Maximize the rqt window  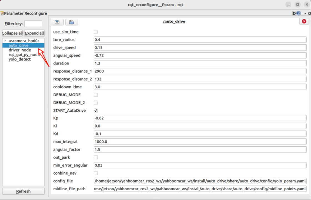tap(298, 4)
